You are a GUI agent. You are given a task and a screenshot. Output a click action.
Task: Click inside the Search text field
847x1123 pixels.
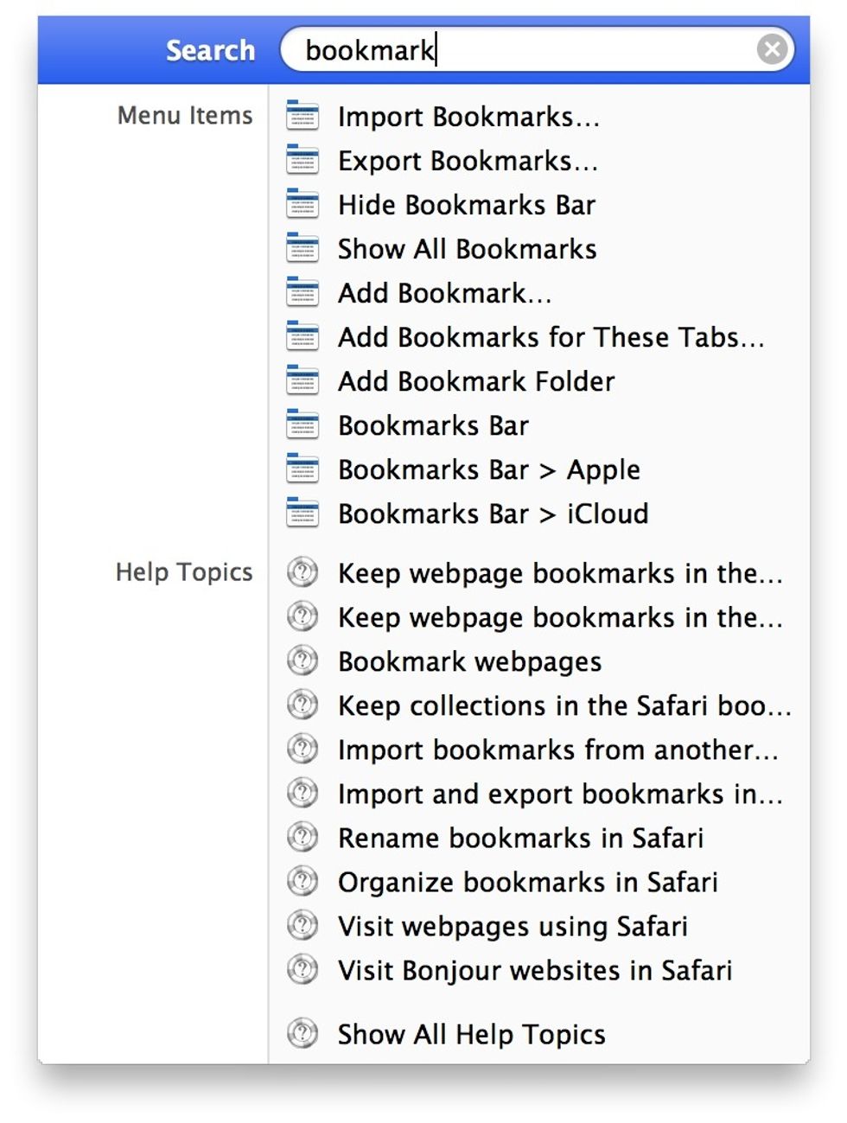tap(519, 49)
